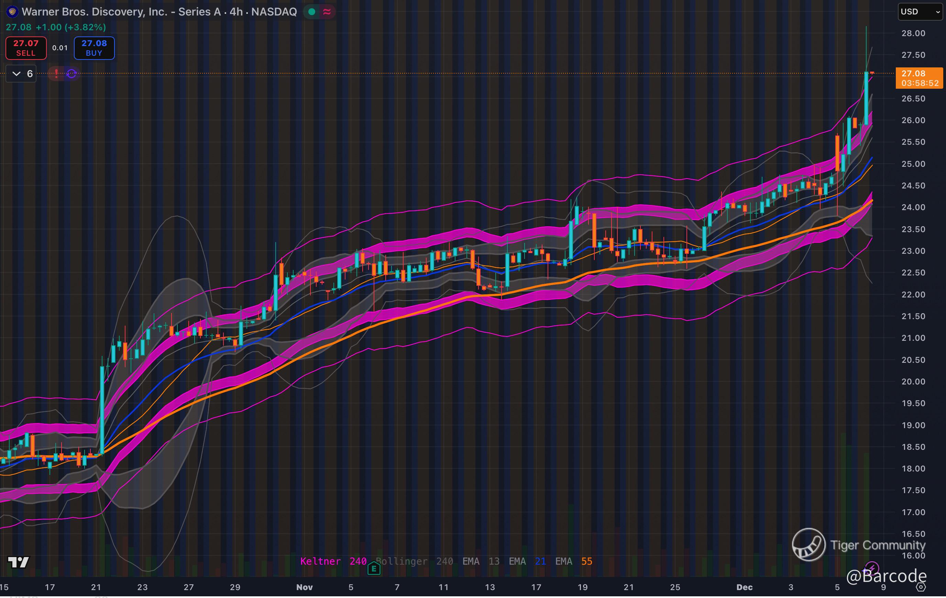The width and height of the screenshot is (946, 598).
Task: Click the 24.00 level on price scale
Action: pyautogui.click(x=913, y=207)
